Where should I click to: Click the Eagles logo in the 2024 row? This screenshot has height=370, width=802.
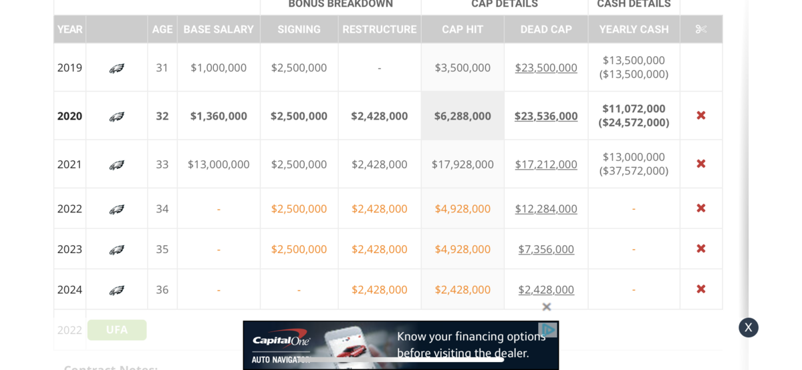pos(117,290)
